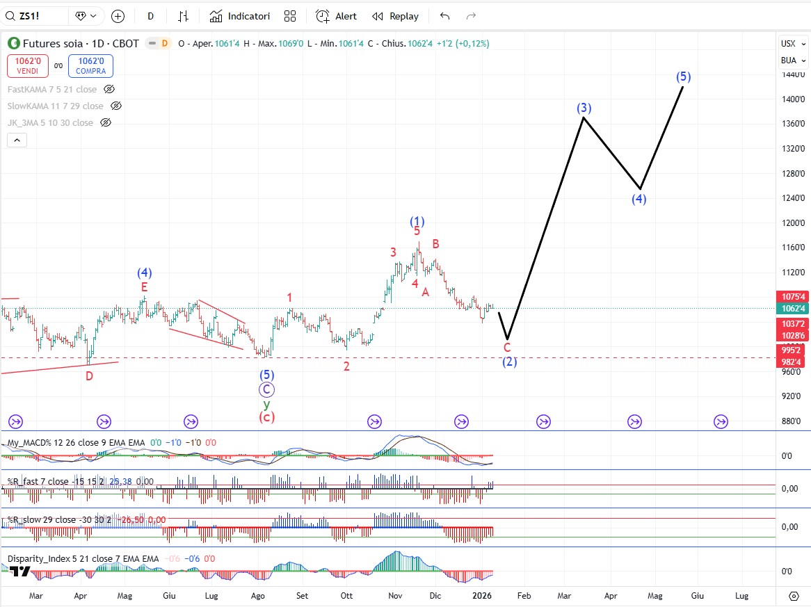Open the layout templates grid icon
811x607 pixels.
pos(290,16)
